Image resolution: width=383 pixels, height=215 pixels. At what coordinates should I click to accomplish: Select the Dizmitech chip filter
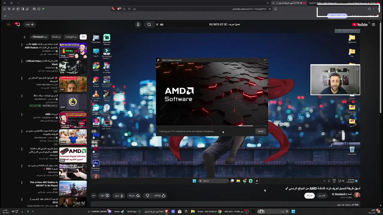point(39,37)
